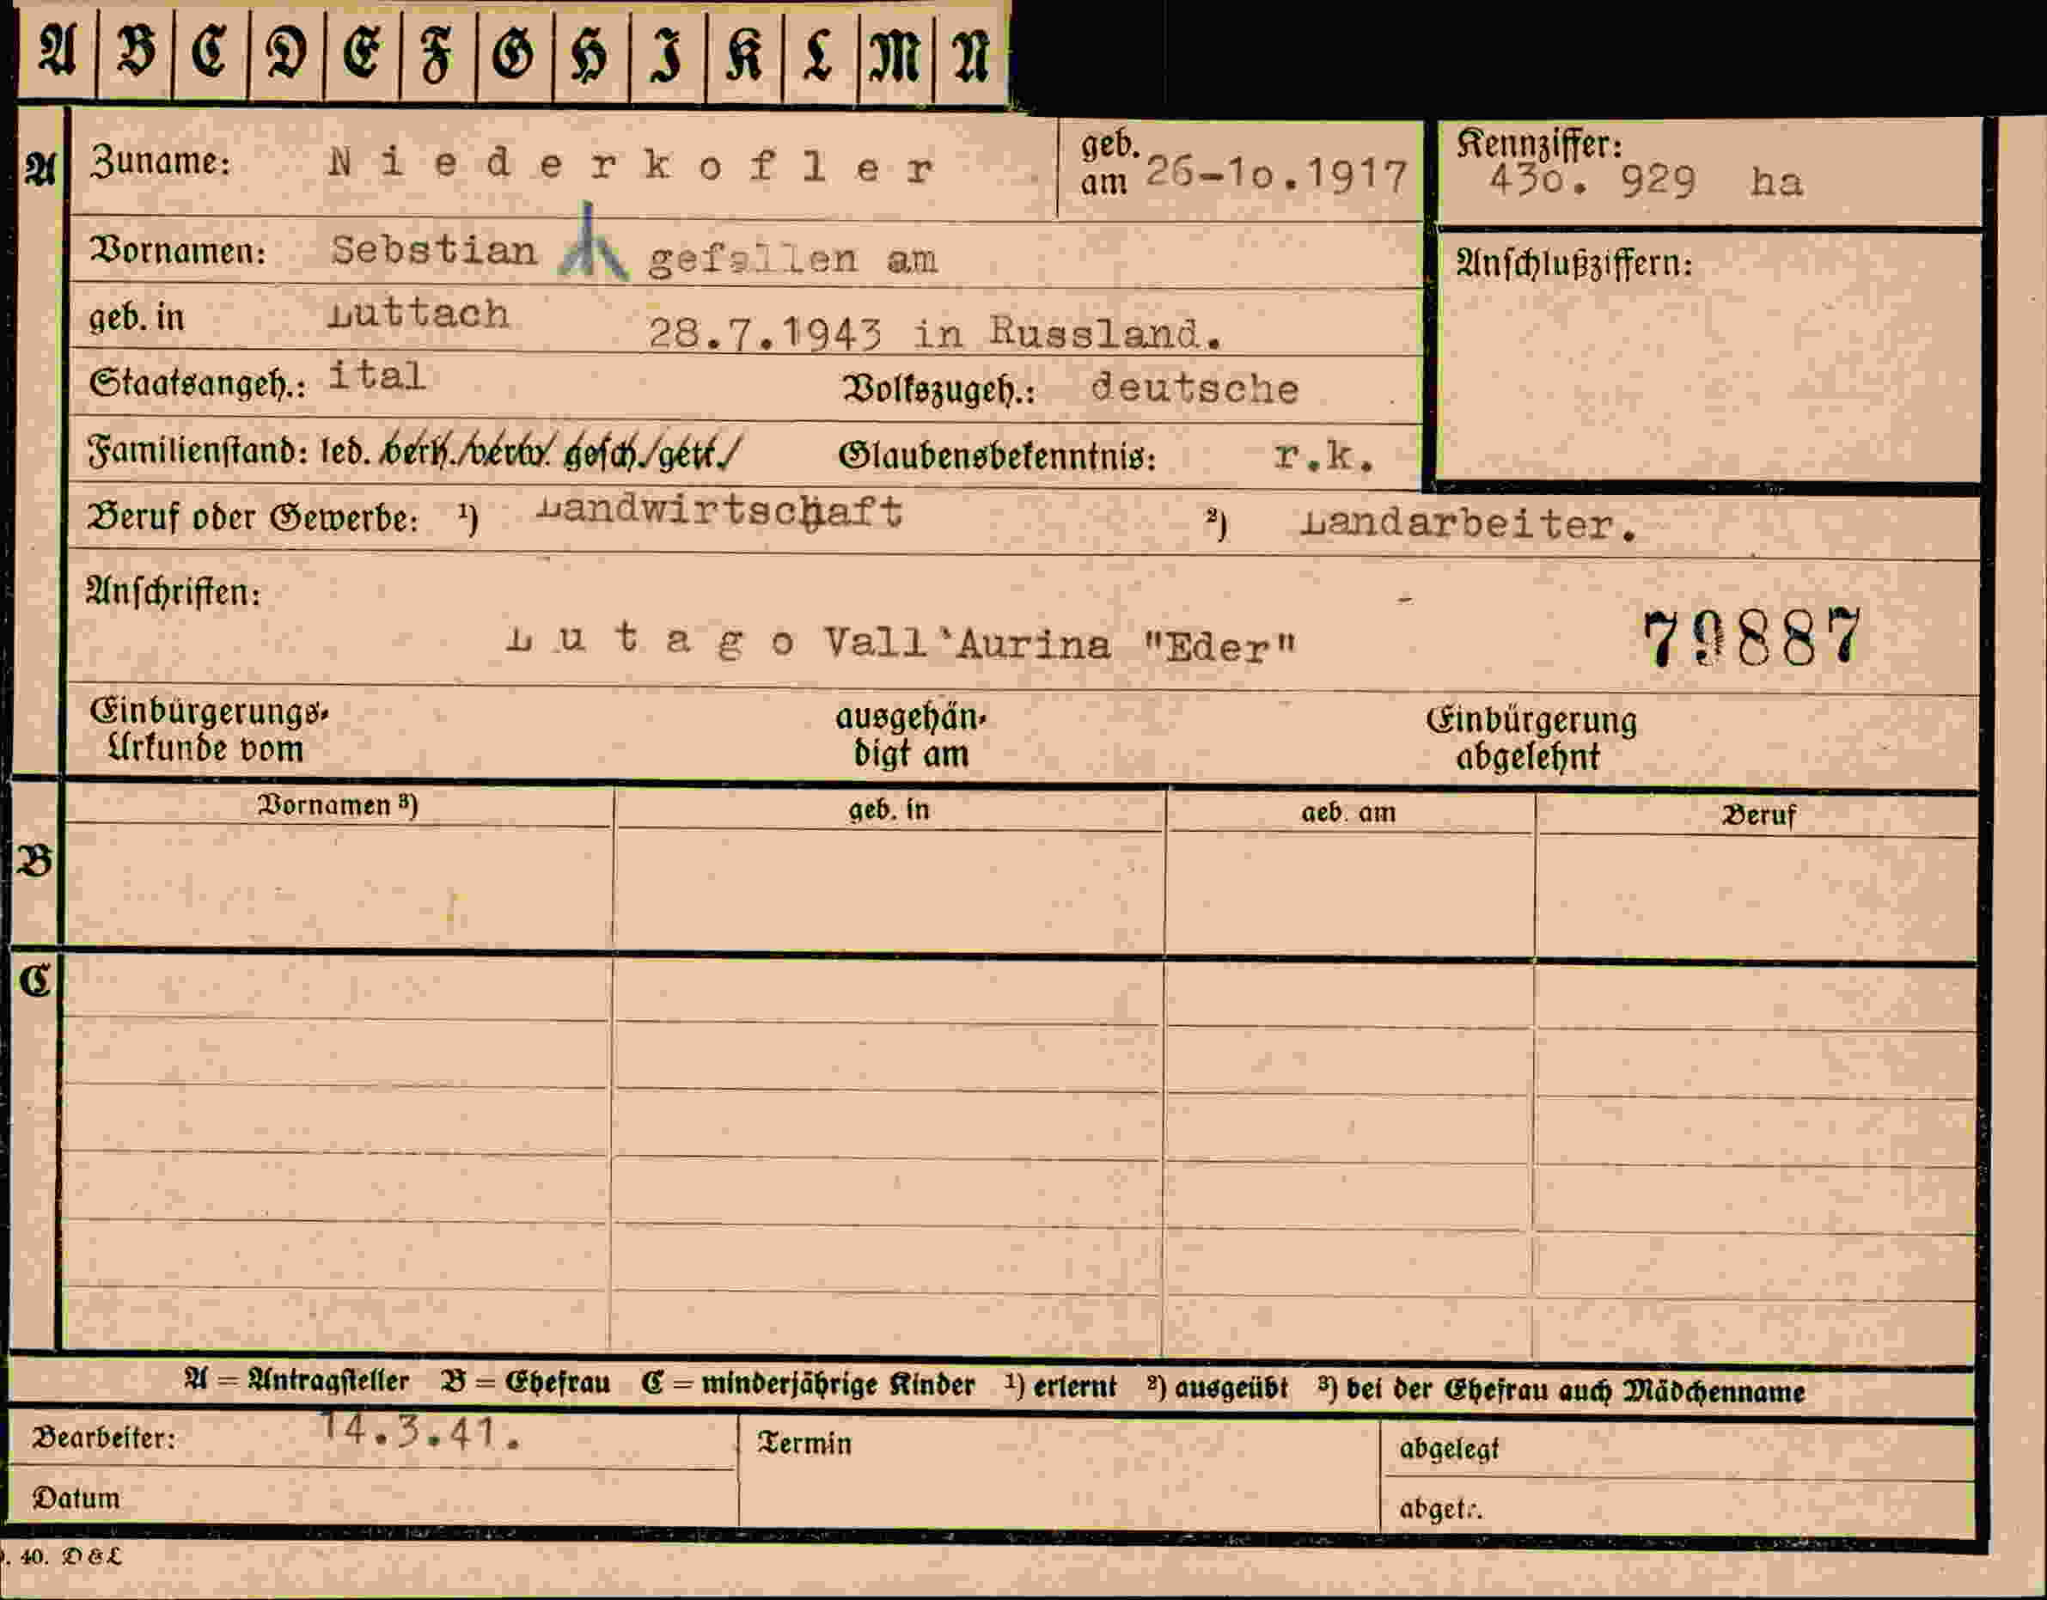Viewport: 2047px width, 1600px height.
Task: Select the typed value 'deutsche'
Action: [x=1195, y=388]
